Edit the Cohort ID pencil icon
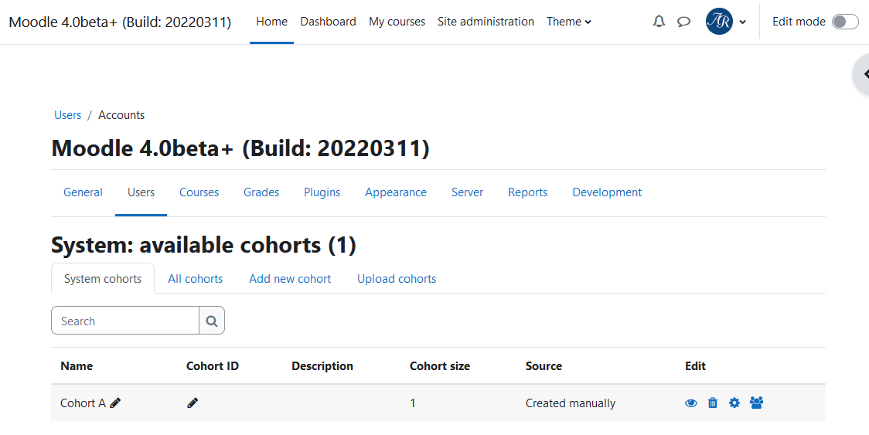Image resolution: width=869 pixels, height=435 pixels. pyautogui.click(x=193, y=403)
